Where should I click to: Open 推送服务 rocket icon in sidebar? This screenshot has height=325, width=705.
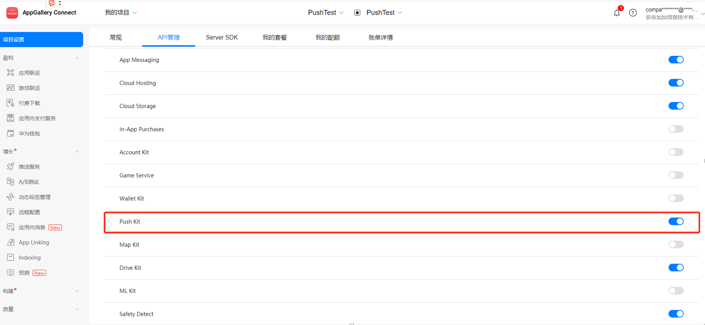point(10,167)
